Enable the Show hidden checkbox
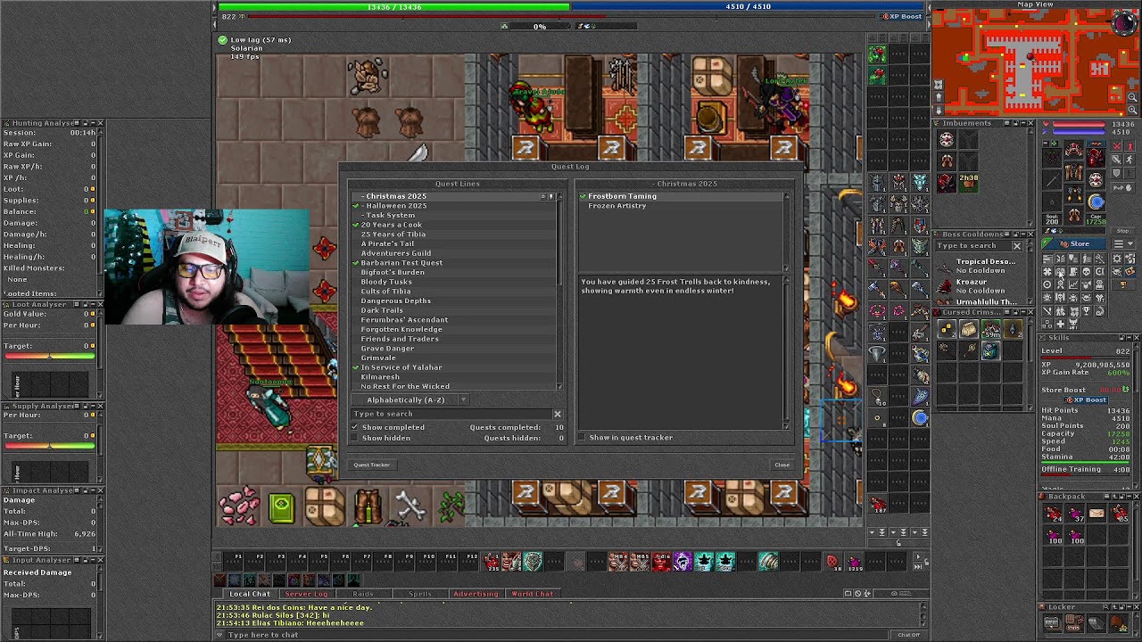This screenshot has width=1142, height=642. [x=355, y=438]
